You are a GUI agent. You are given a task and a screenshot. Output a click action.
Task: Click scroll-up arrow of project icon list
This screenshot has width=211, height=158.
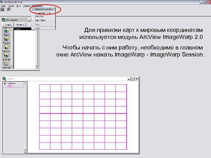click(12, 29)
